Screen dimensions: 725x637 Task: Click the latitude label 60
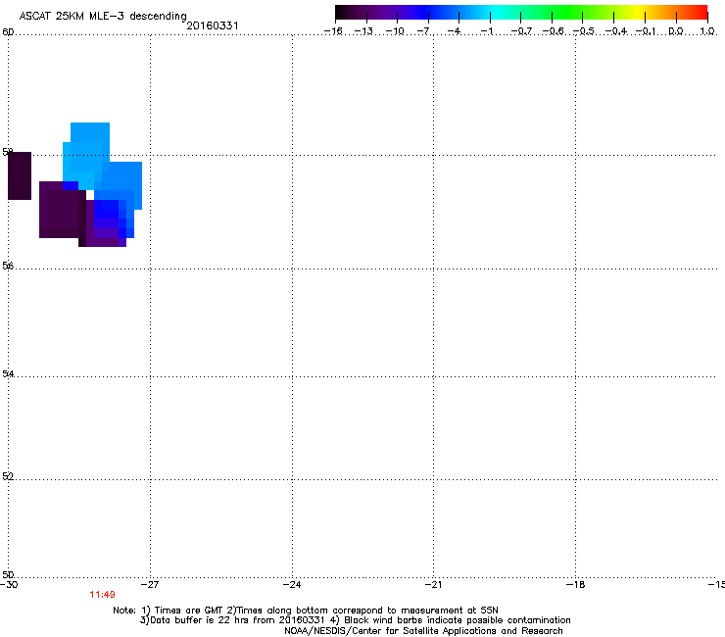tap(8, 32)
